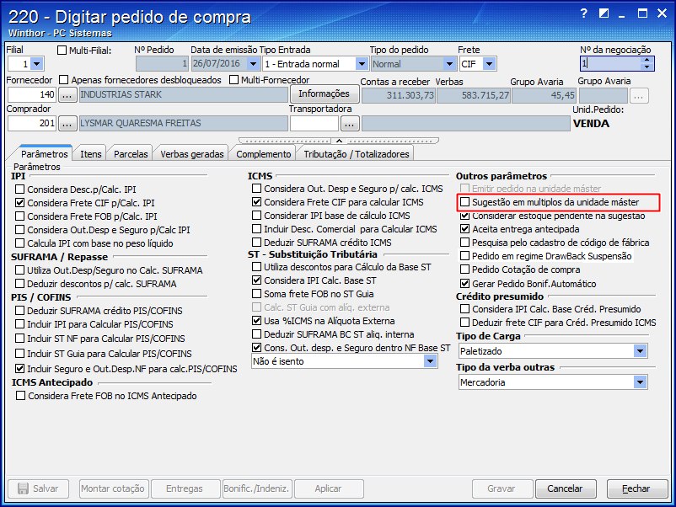Viewport: 676px width, 507px height.
Task: Check Considera Frete FOB no ICMS Antecipado
Action: point(20,396)
